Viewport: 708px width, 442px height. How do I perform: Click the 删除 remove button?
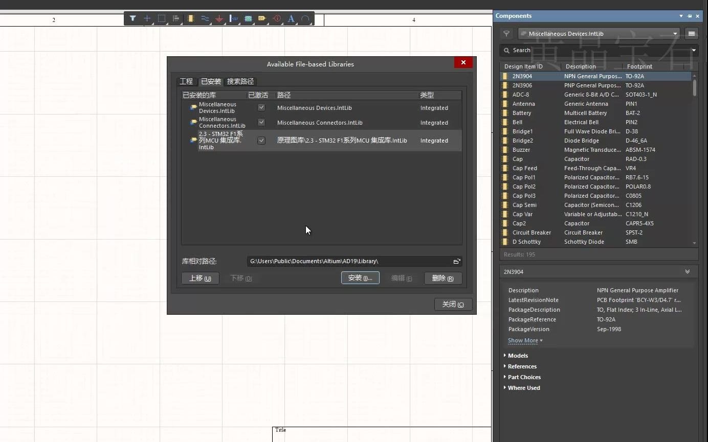tap(443, 278)
